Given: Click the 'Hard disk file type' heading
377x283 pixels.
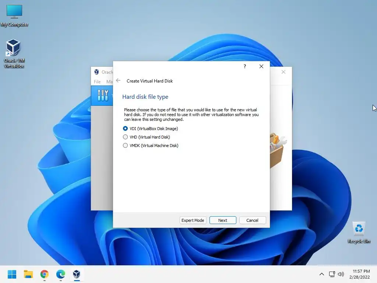Looking at the screenshot, I should point(145,97).
